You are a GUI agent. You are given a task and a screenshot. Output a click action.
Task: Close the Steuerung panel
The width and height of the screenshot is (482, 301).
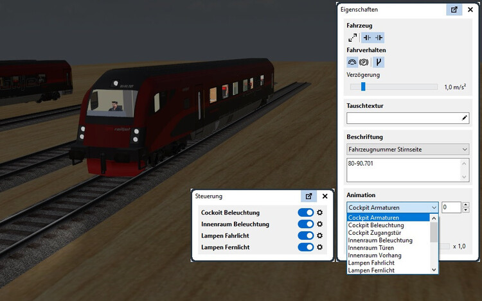coord(325,196)
